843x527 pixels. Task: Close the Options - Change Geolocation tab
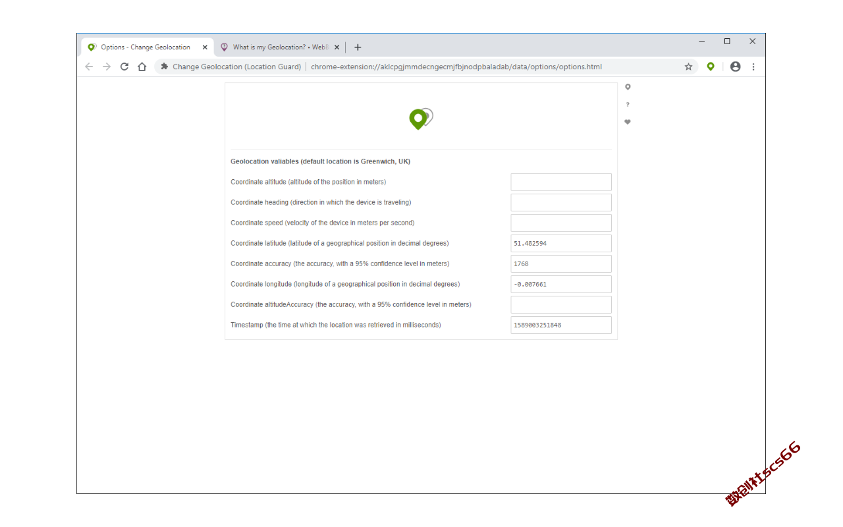point(205,47)
